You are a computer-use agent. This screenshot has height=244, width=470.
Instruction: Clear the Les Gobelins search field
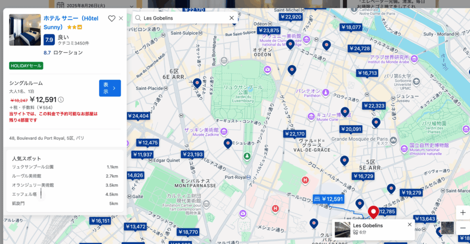tap(231, 18)
